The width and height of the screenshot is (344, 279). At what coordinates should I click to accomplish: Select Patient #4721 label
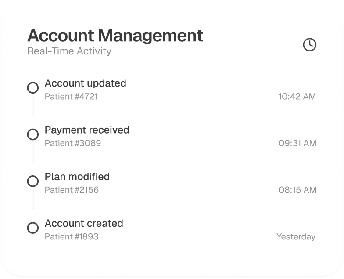tap(71, 96)
